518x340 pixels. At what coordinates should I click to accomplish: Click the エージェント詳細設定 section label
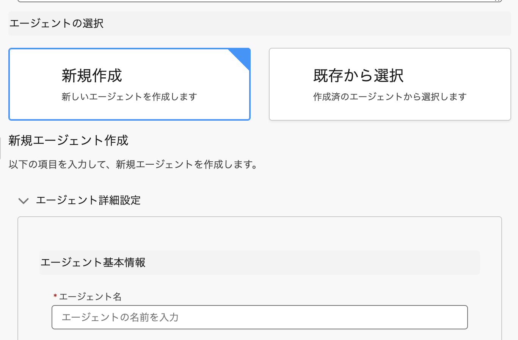tap(88, 200)
